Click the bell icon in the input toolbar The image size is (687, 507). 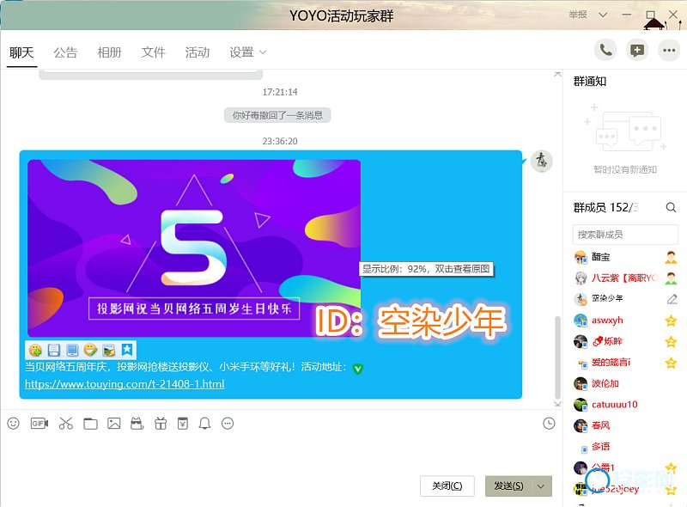(x=204, y=424)
